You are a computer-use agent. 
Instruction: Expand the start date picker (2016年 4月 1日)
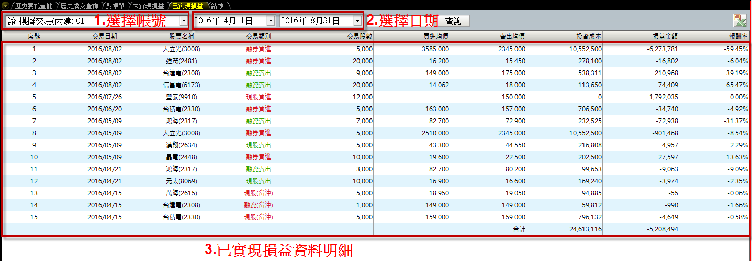pyautogui.click(x=270, y=21)
